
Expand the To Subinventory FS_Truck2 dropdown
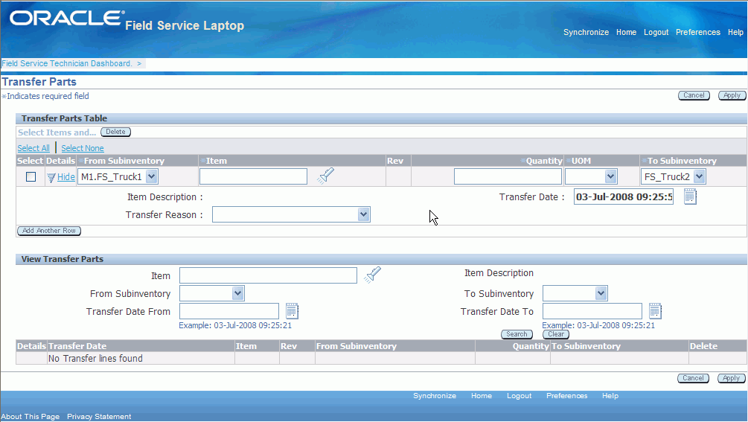(x=700, y=176)
